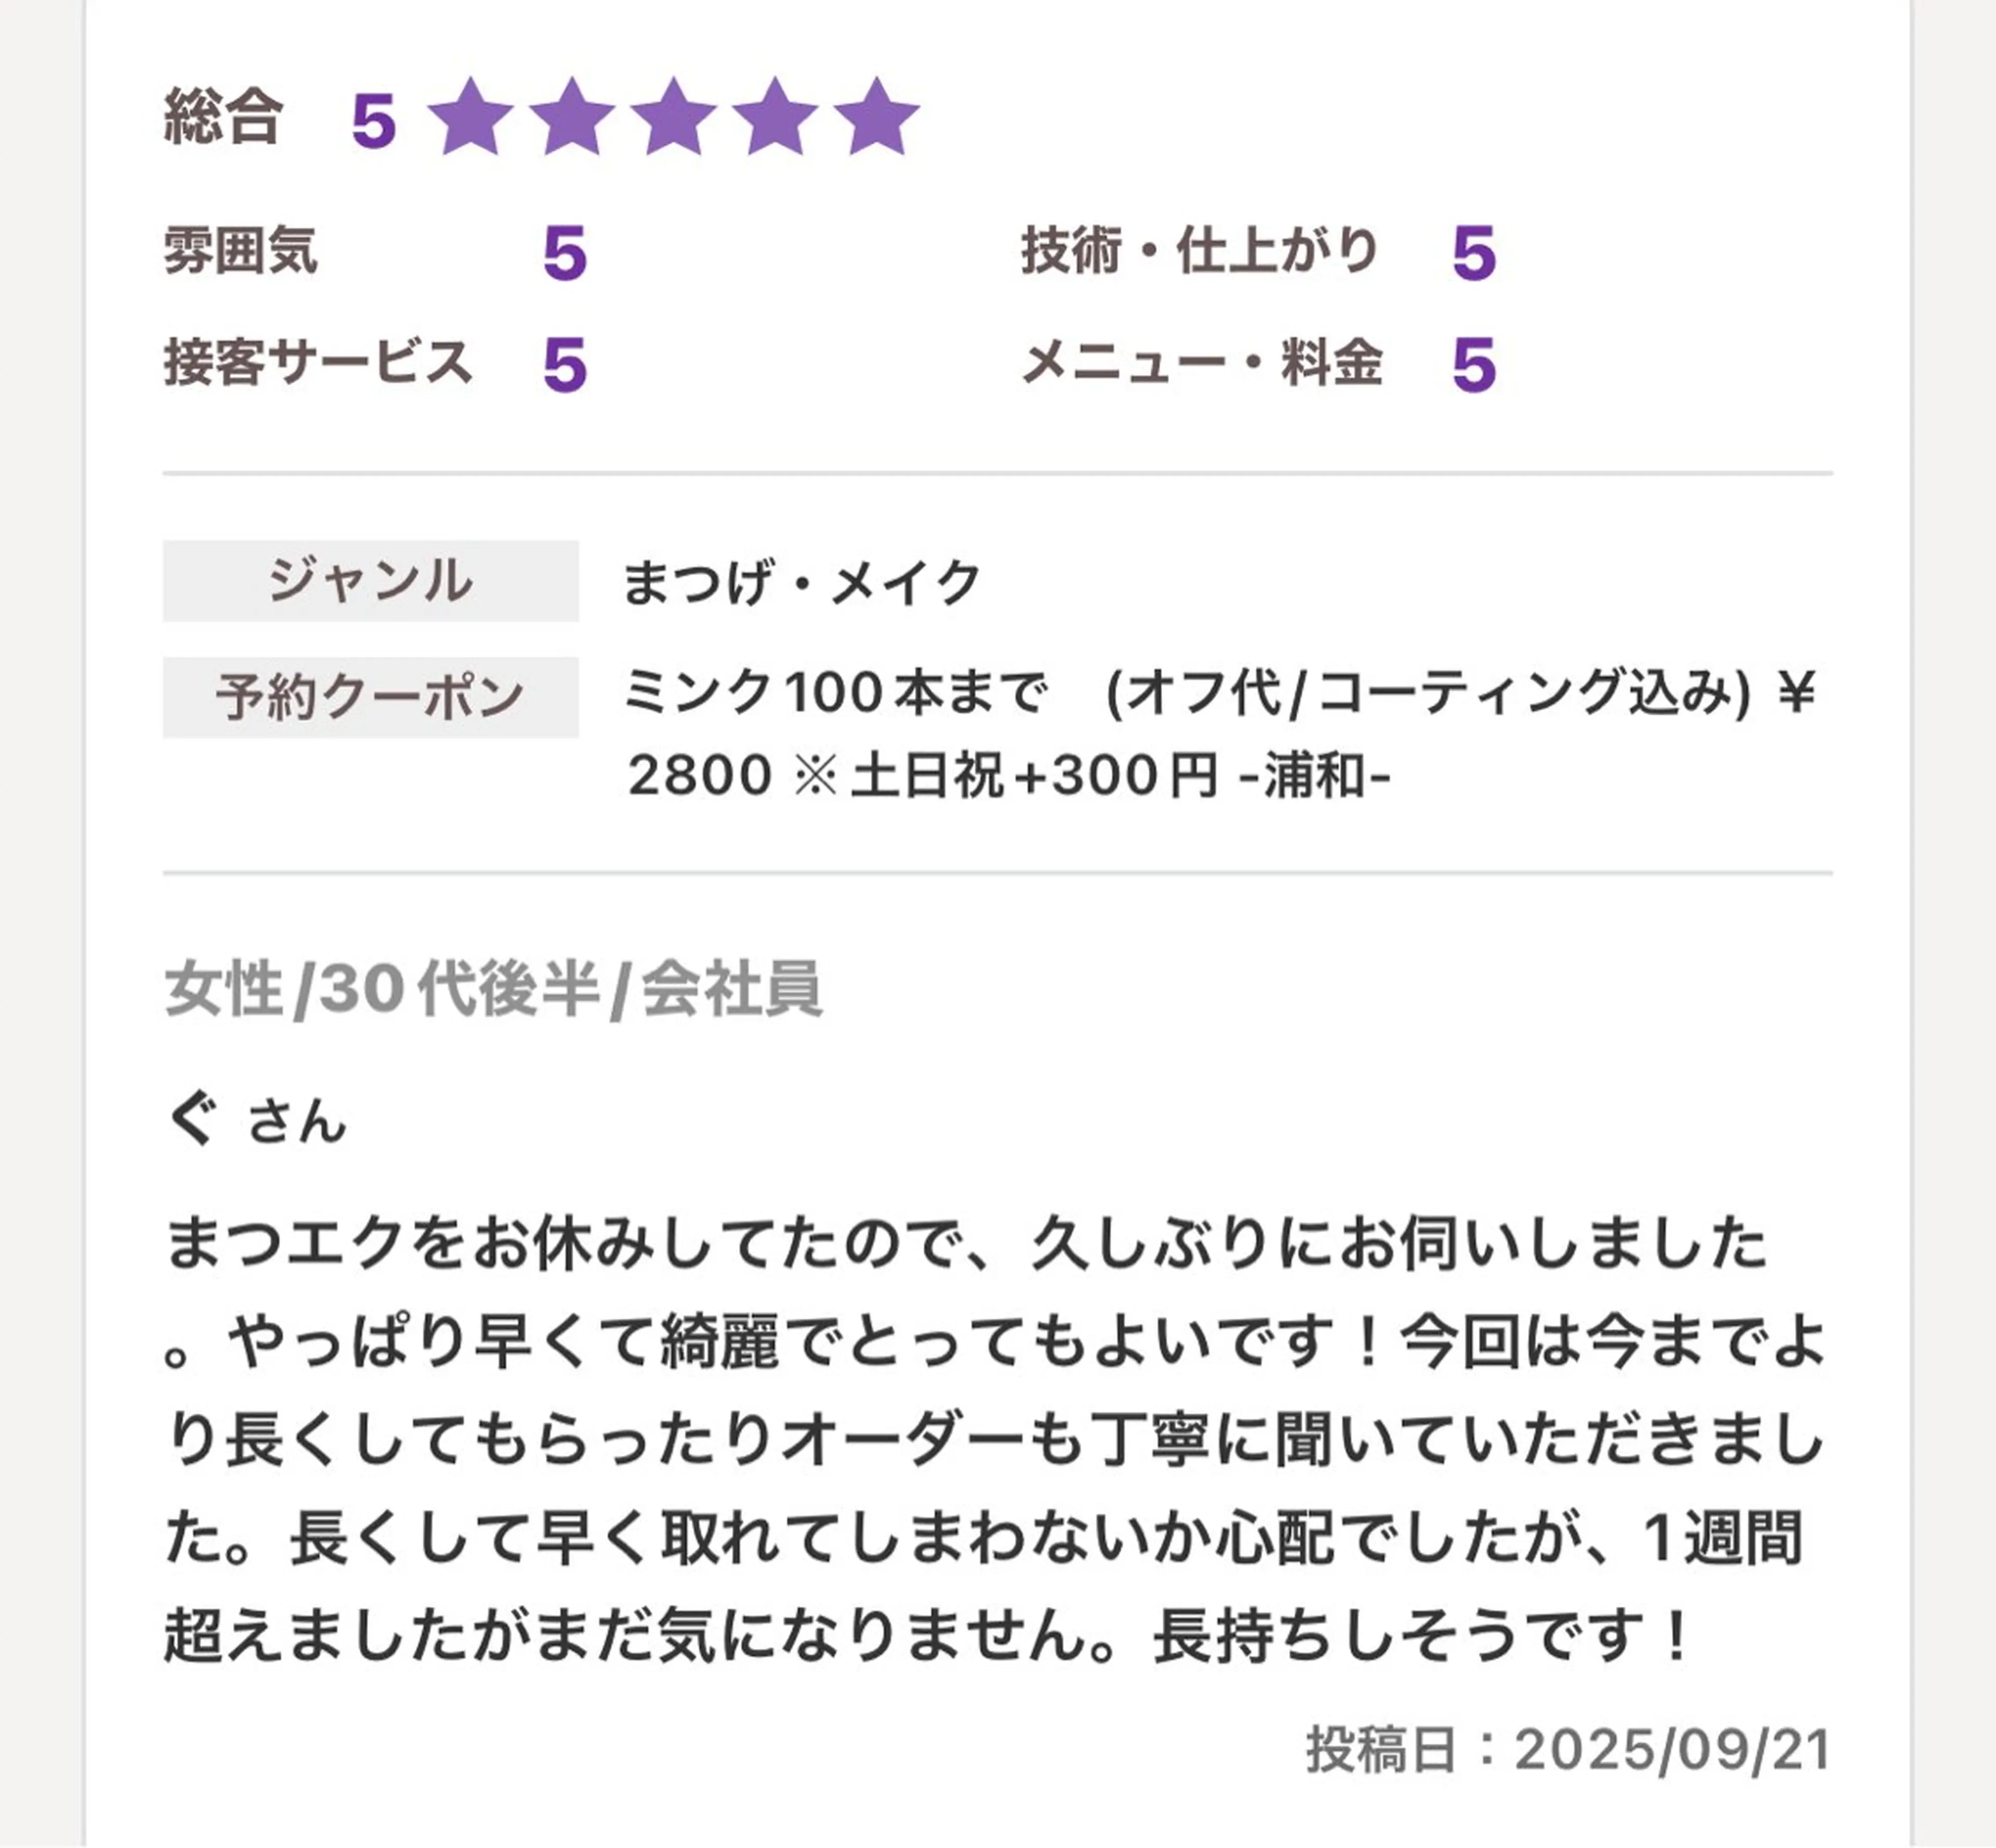This screenshot has width=1996, height=1848.
Task: Click the fourth purple rating star
Action: (x=775, y=118)
